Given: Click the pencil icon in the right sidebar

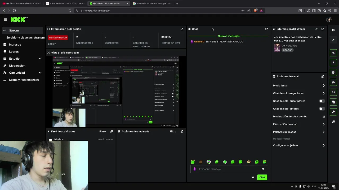Looking at the screenshot, I should (x=333, y=40).
